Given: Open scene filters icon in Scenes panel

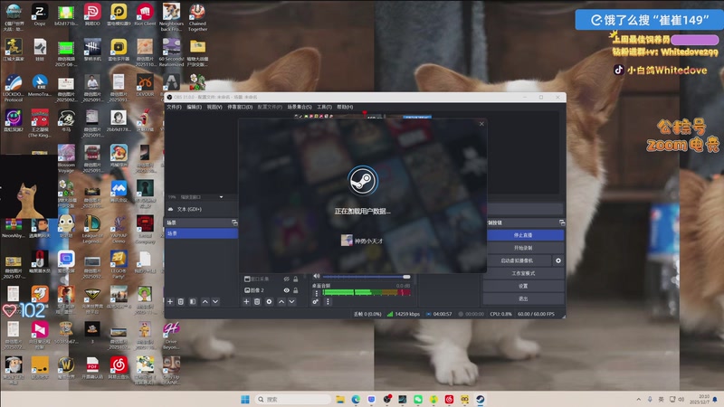Looking at the screenshot, I should click(x=193, y=302).
